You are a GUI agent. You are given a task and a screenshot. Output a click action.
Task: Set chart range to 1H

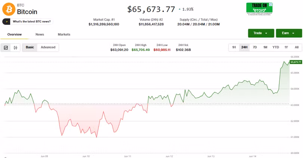pyautogui.click(x=234, y=48)
